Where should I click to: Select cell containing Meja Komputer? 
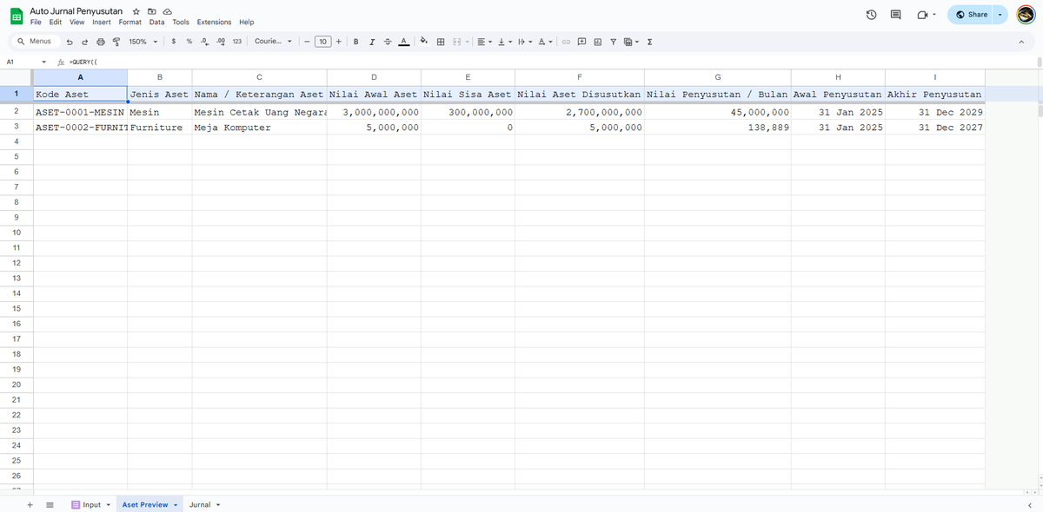260,128
